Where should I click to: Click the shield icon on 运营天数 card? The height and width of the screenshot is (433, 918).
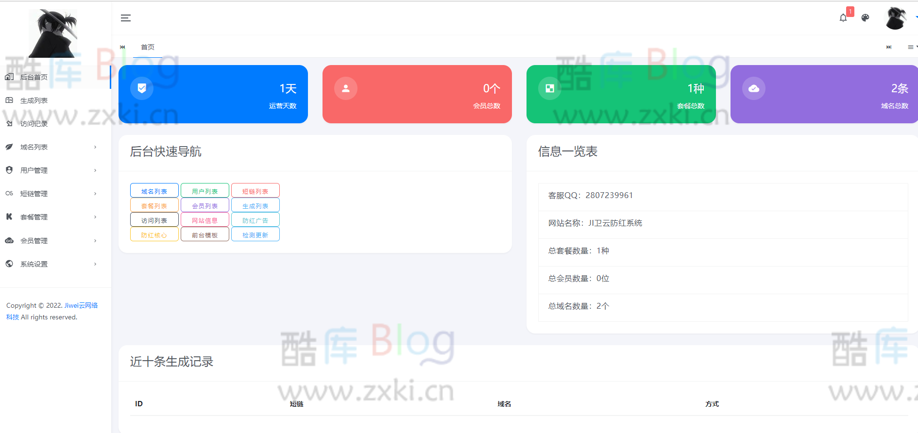142,88
